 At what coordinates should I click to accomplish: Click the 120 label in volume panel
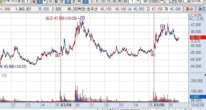4,75
